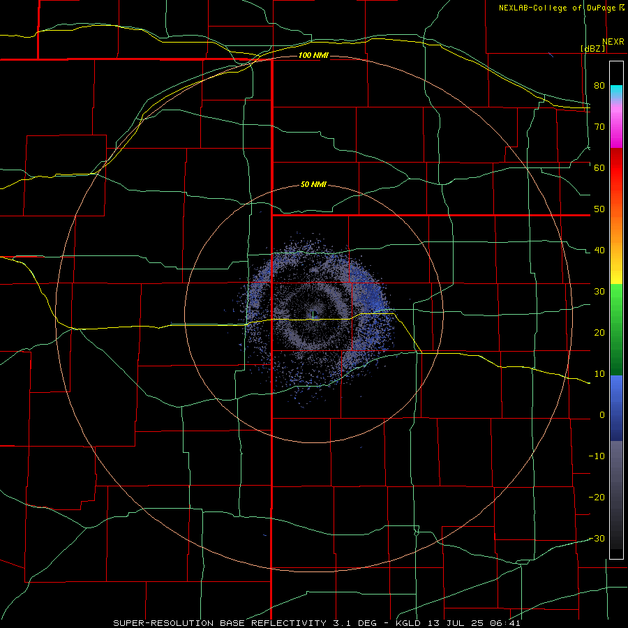Click the 'SUPER-RESOLUTION BASE REFLECTIVITY' caption text
This screenshot has width=628, height=628.
click(220, 623)
